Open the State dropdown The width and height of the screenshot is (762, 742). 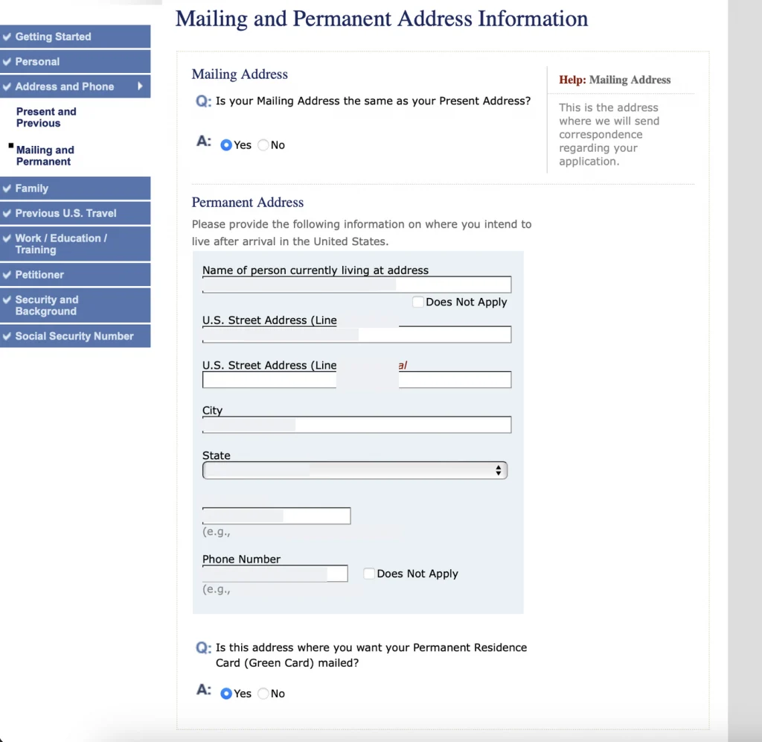355,470
